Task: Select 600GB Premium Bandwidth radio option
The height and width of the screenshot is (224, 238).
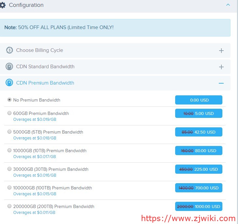Action: point(9,113)
